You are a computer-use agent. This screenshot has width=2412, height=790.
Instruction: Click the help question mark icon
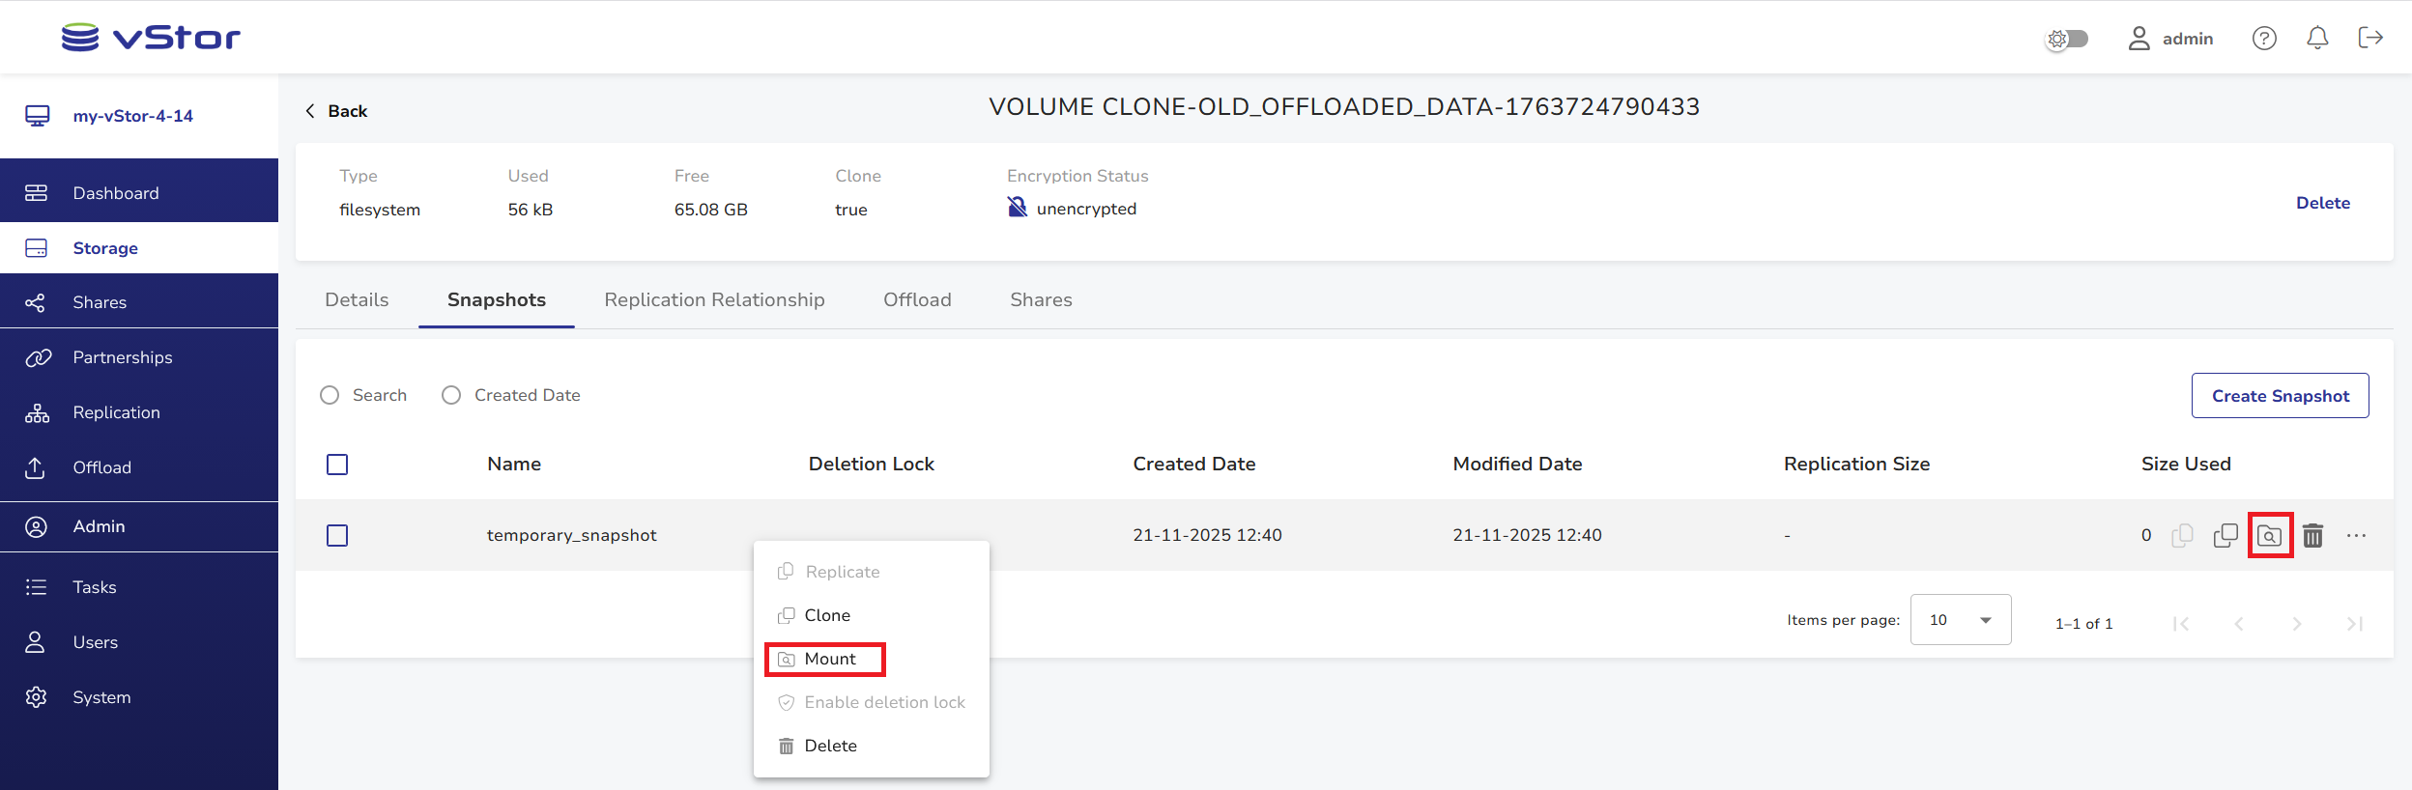tap(2264, 38)
